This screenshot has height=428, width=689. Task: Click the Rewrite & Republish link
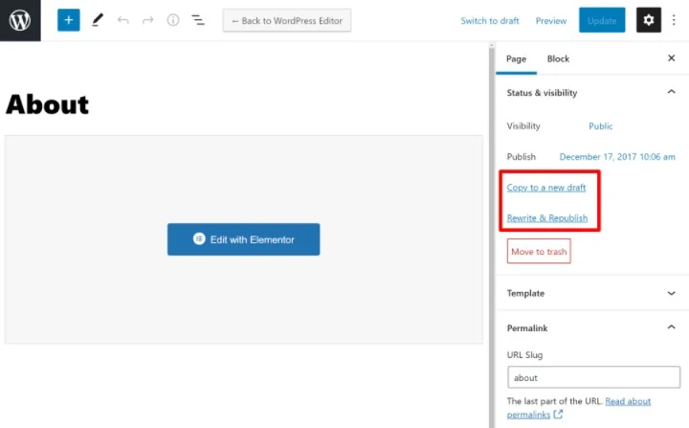pyautogui.click(x=547, y=218)
